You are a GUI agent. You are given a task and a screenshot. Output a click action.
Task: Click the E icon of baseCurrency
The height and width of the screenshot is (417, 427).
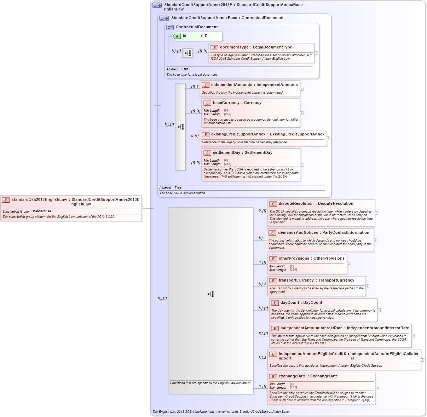(207, 103)
